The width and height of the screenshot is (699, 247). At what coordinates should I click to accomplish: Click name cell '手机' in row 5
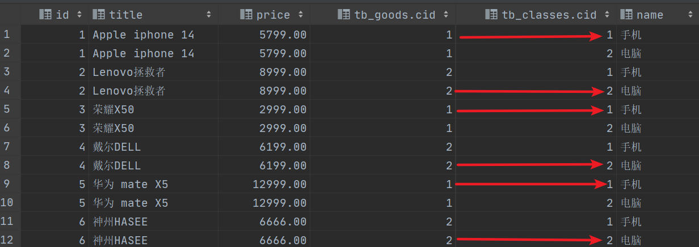(631, 109)
